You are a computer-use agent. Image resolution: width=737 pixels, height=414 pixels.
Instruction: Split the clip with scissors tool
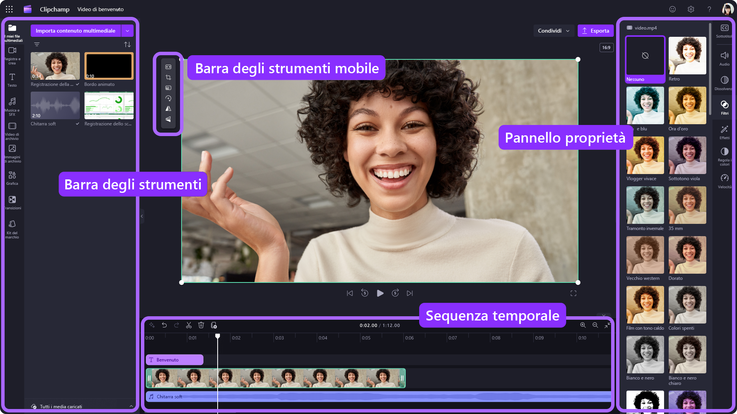[189, 325]
